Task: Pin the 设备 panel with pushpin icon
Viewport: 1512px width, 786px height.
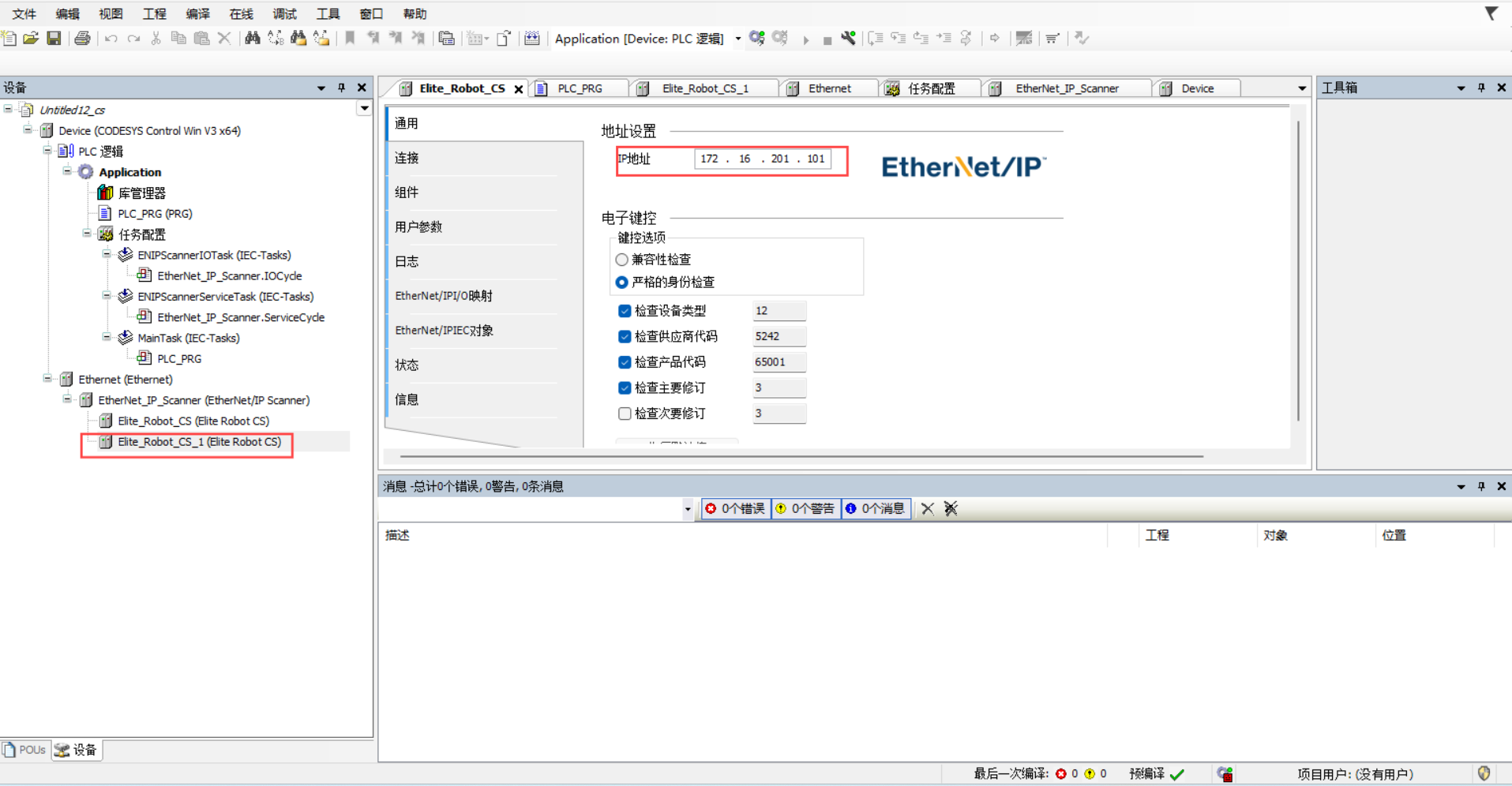Action: click(341, 88)
